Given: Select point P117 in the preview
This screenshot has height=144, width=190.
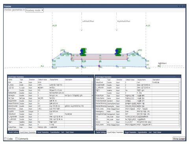Looking at the screenshot, I should point(52,67).
